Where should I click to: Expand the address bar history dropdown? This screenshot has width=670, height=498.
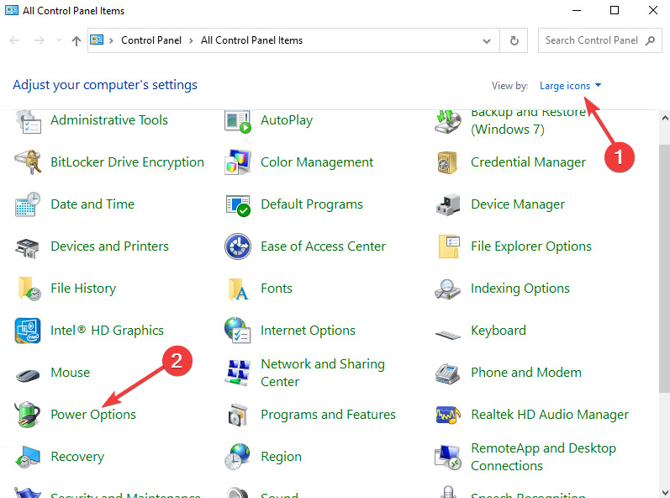point(486,41)
